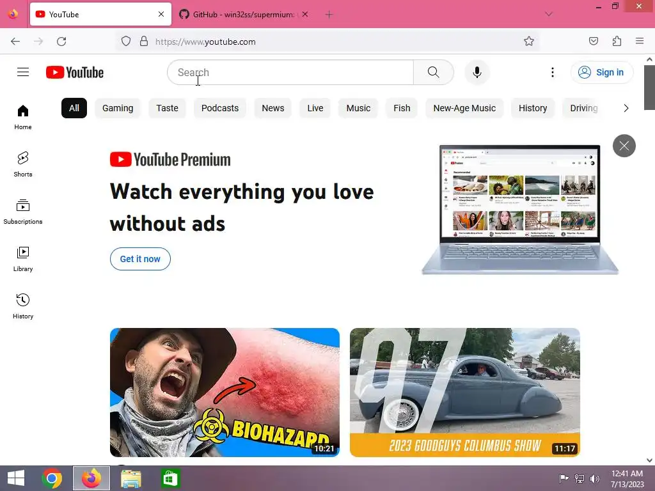Open Library in the sidebar
655x491 pixels.
tap(23, 260)
